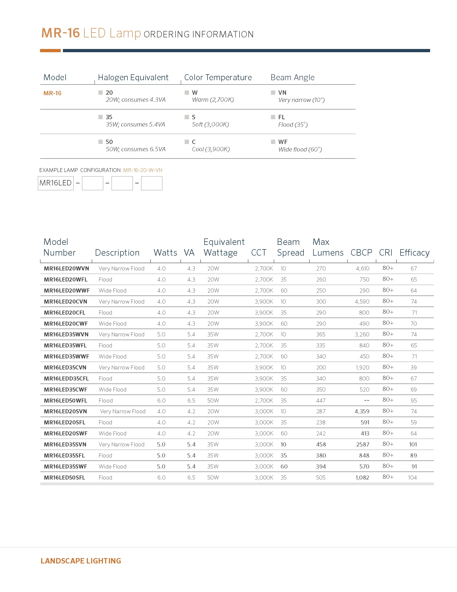Viewport: 457px width, 592px height.
Task: Click the LANDSCAPE LIGHTING footer text
Action: click(x=81, y=561)
